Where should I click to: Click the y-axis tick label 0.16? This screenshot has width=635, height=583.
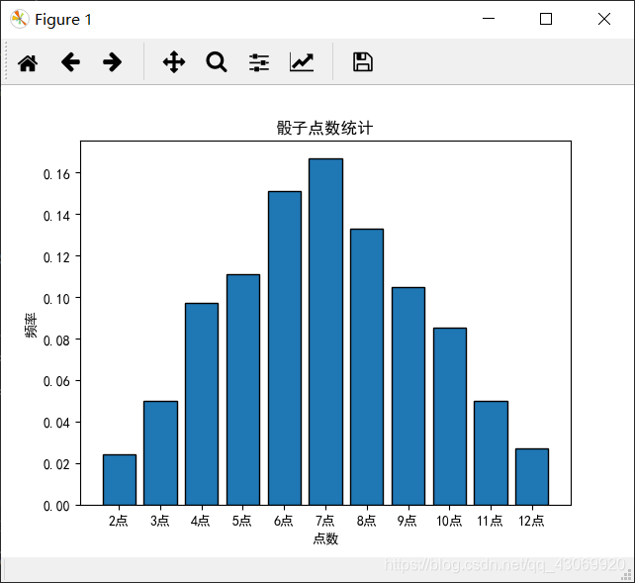56,174
